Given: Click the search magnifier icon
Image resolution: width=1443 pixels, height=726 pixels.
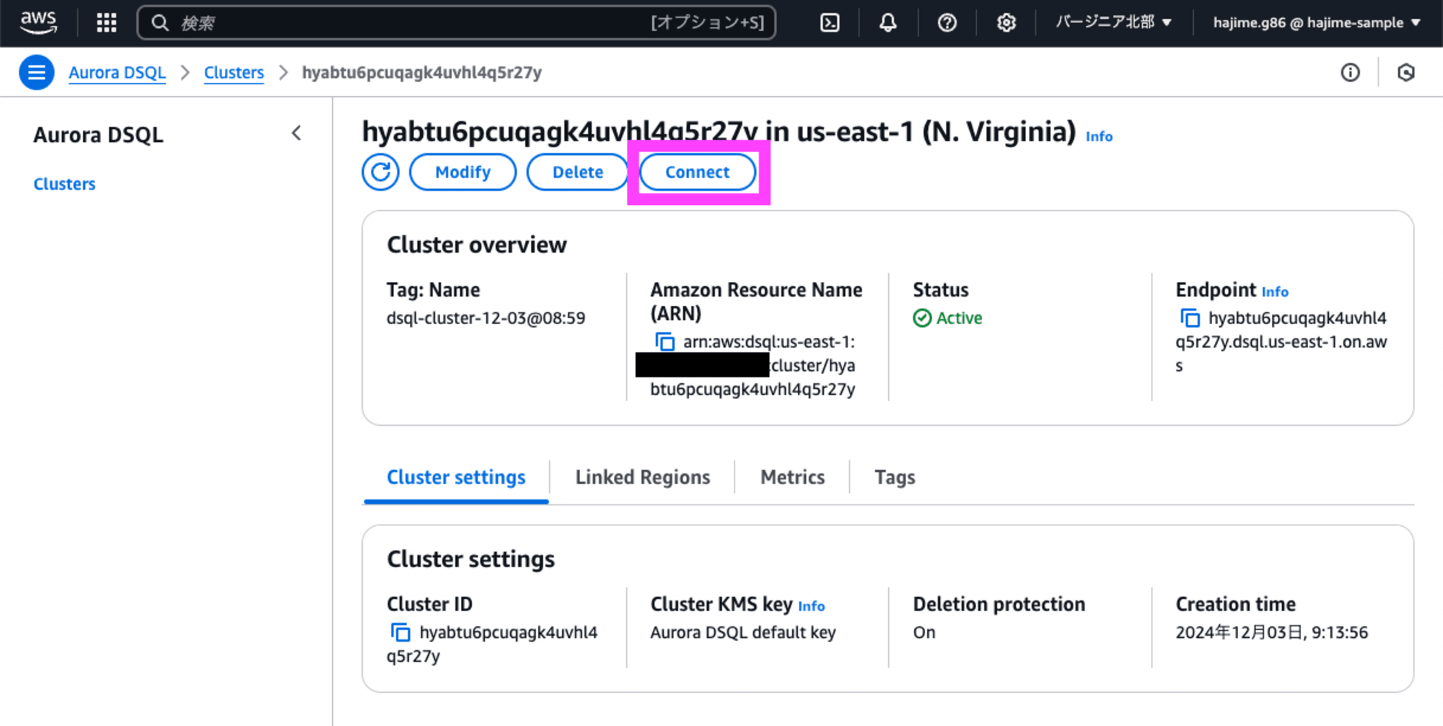Looking at the screenshot, I should (160, 23).
